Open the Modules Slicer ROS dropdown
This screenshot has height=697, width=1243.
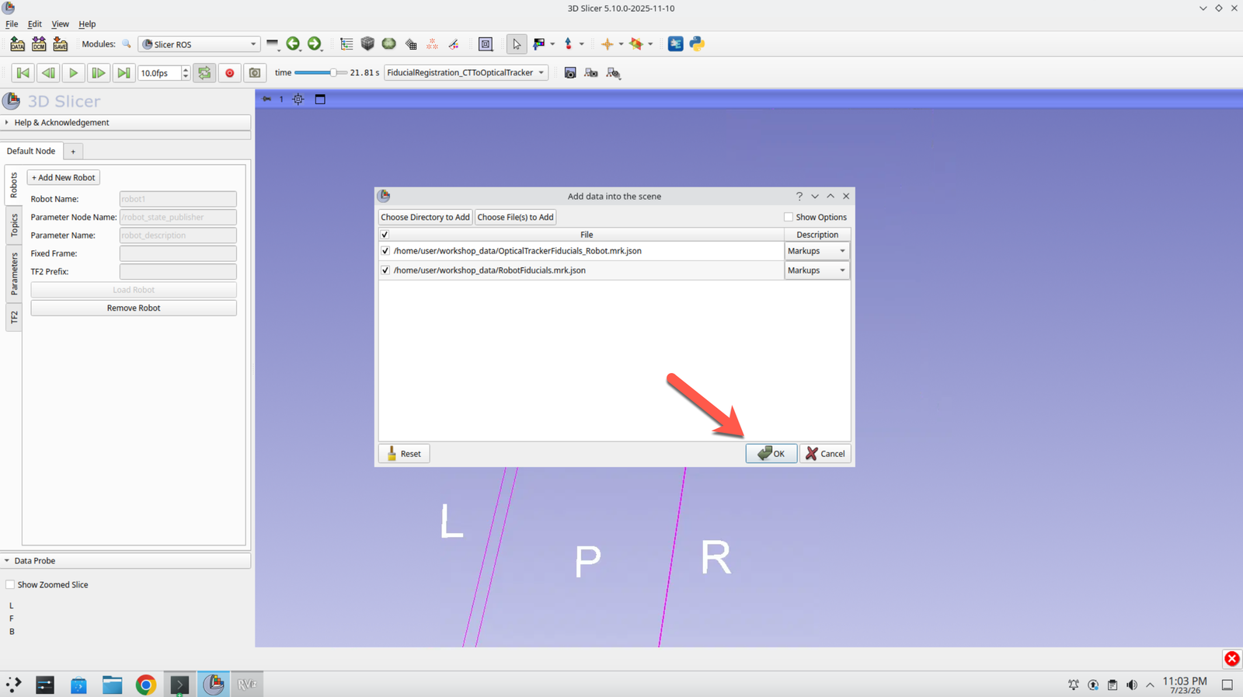199,44
